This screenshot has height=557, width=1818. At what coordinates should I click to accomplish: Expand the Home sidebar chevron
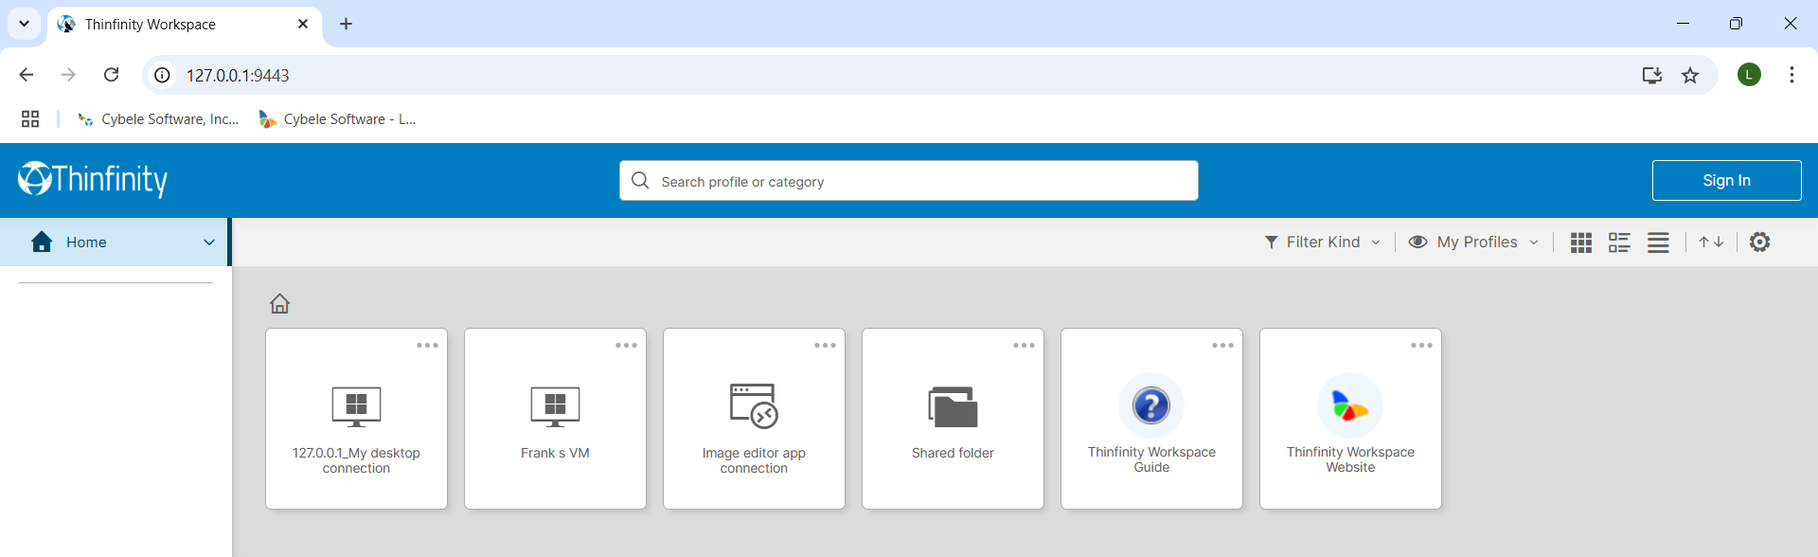pyautogui.click(x=209, y=243)
